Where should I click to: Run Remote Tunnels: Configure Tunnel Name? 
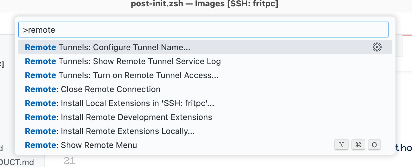pos(108,47)
